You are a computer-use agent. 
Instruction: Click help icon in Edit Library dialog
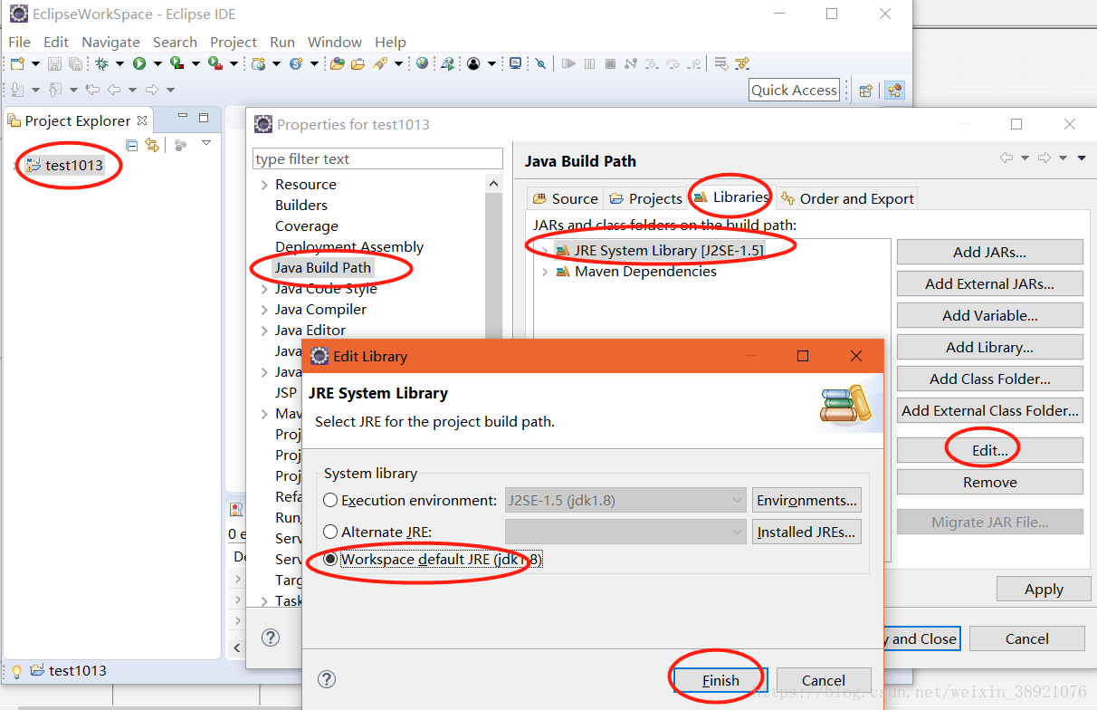click(328, 679)
